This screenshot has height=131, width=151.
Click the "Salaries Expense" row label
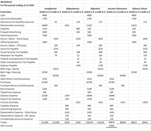click(x=9, y=96)
